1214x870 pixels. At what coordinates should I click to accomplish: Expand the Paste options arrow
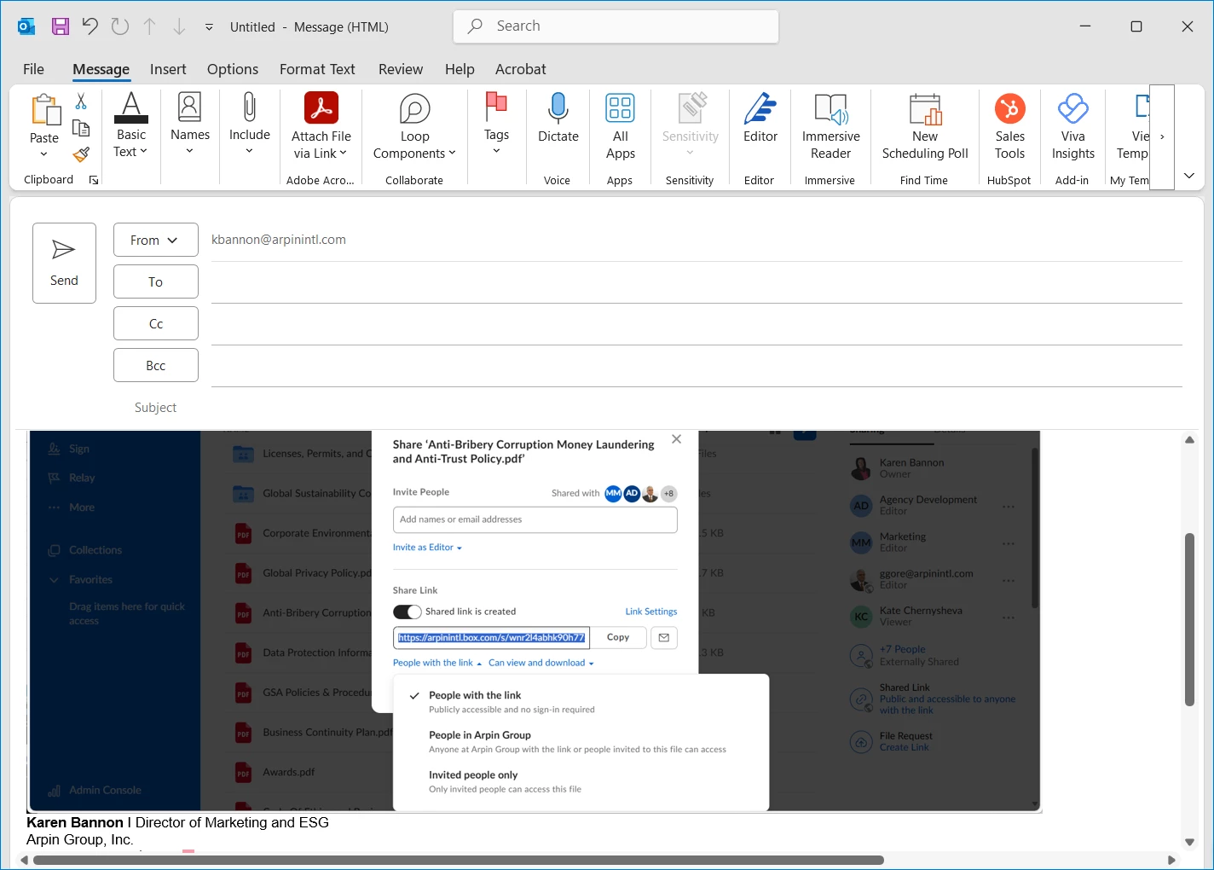44,154
